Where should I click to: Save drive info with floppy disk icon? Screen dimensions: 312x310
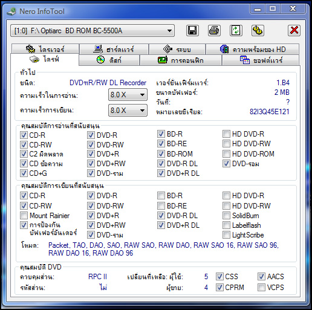(192, 31)
